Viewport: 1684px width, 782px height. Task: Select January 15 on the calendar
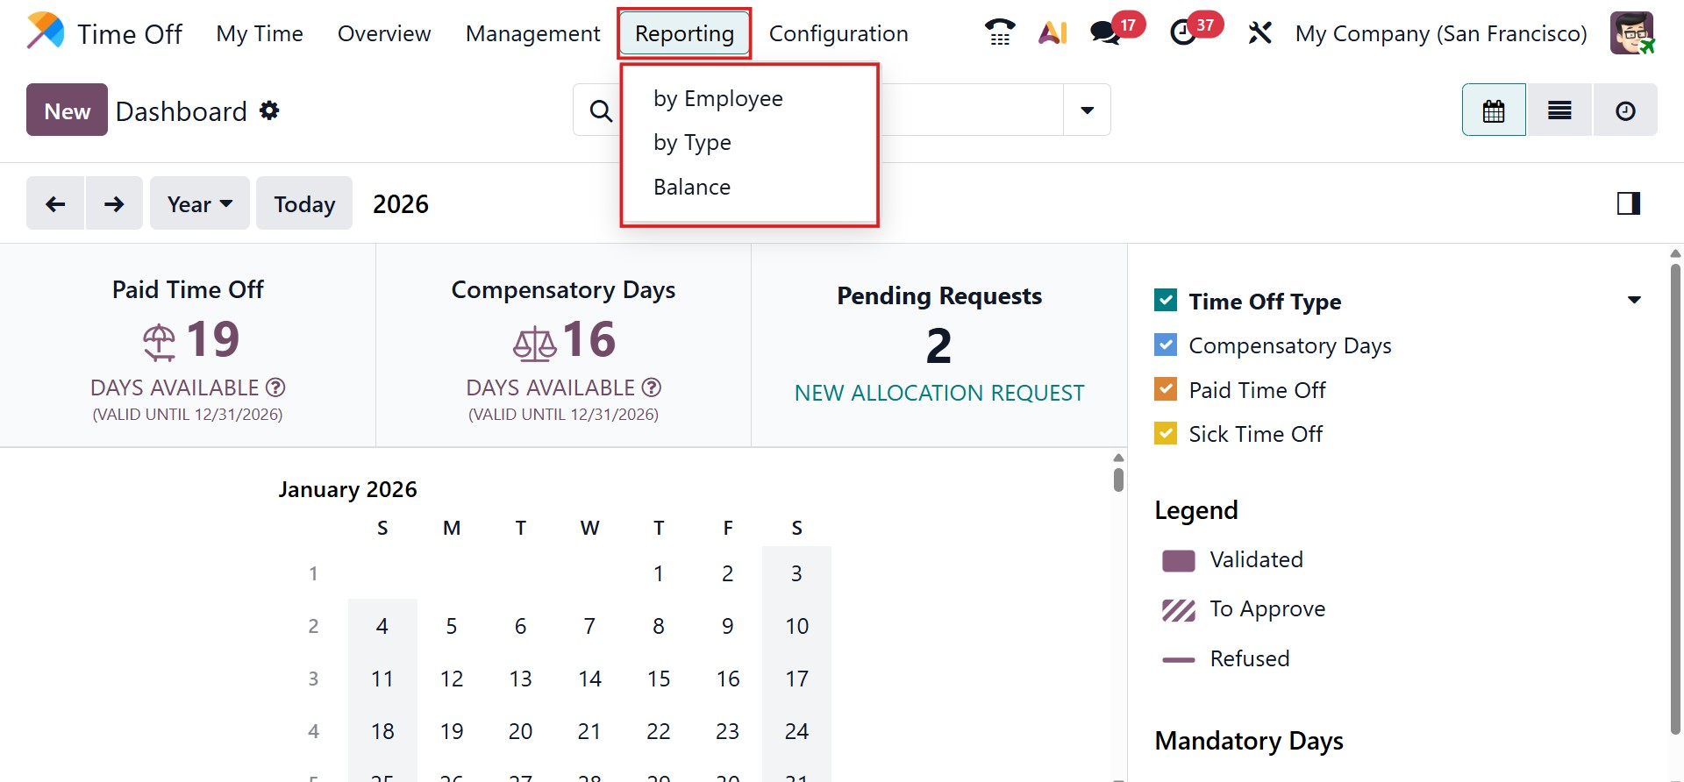click(x=659, y=679)
